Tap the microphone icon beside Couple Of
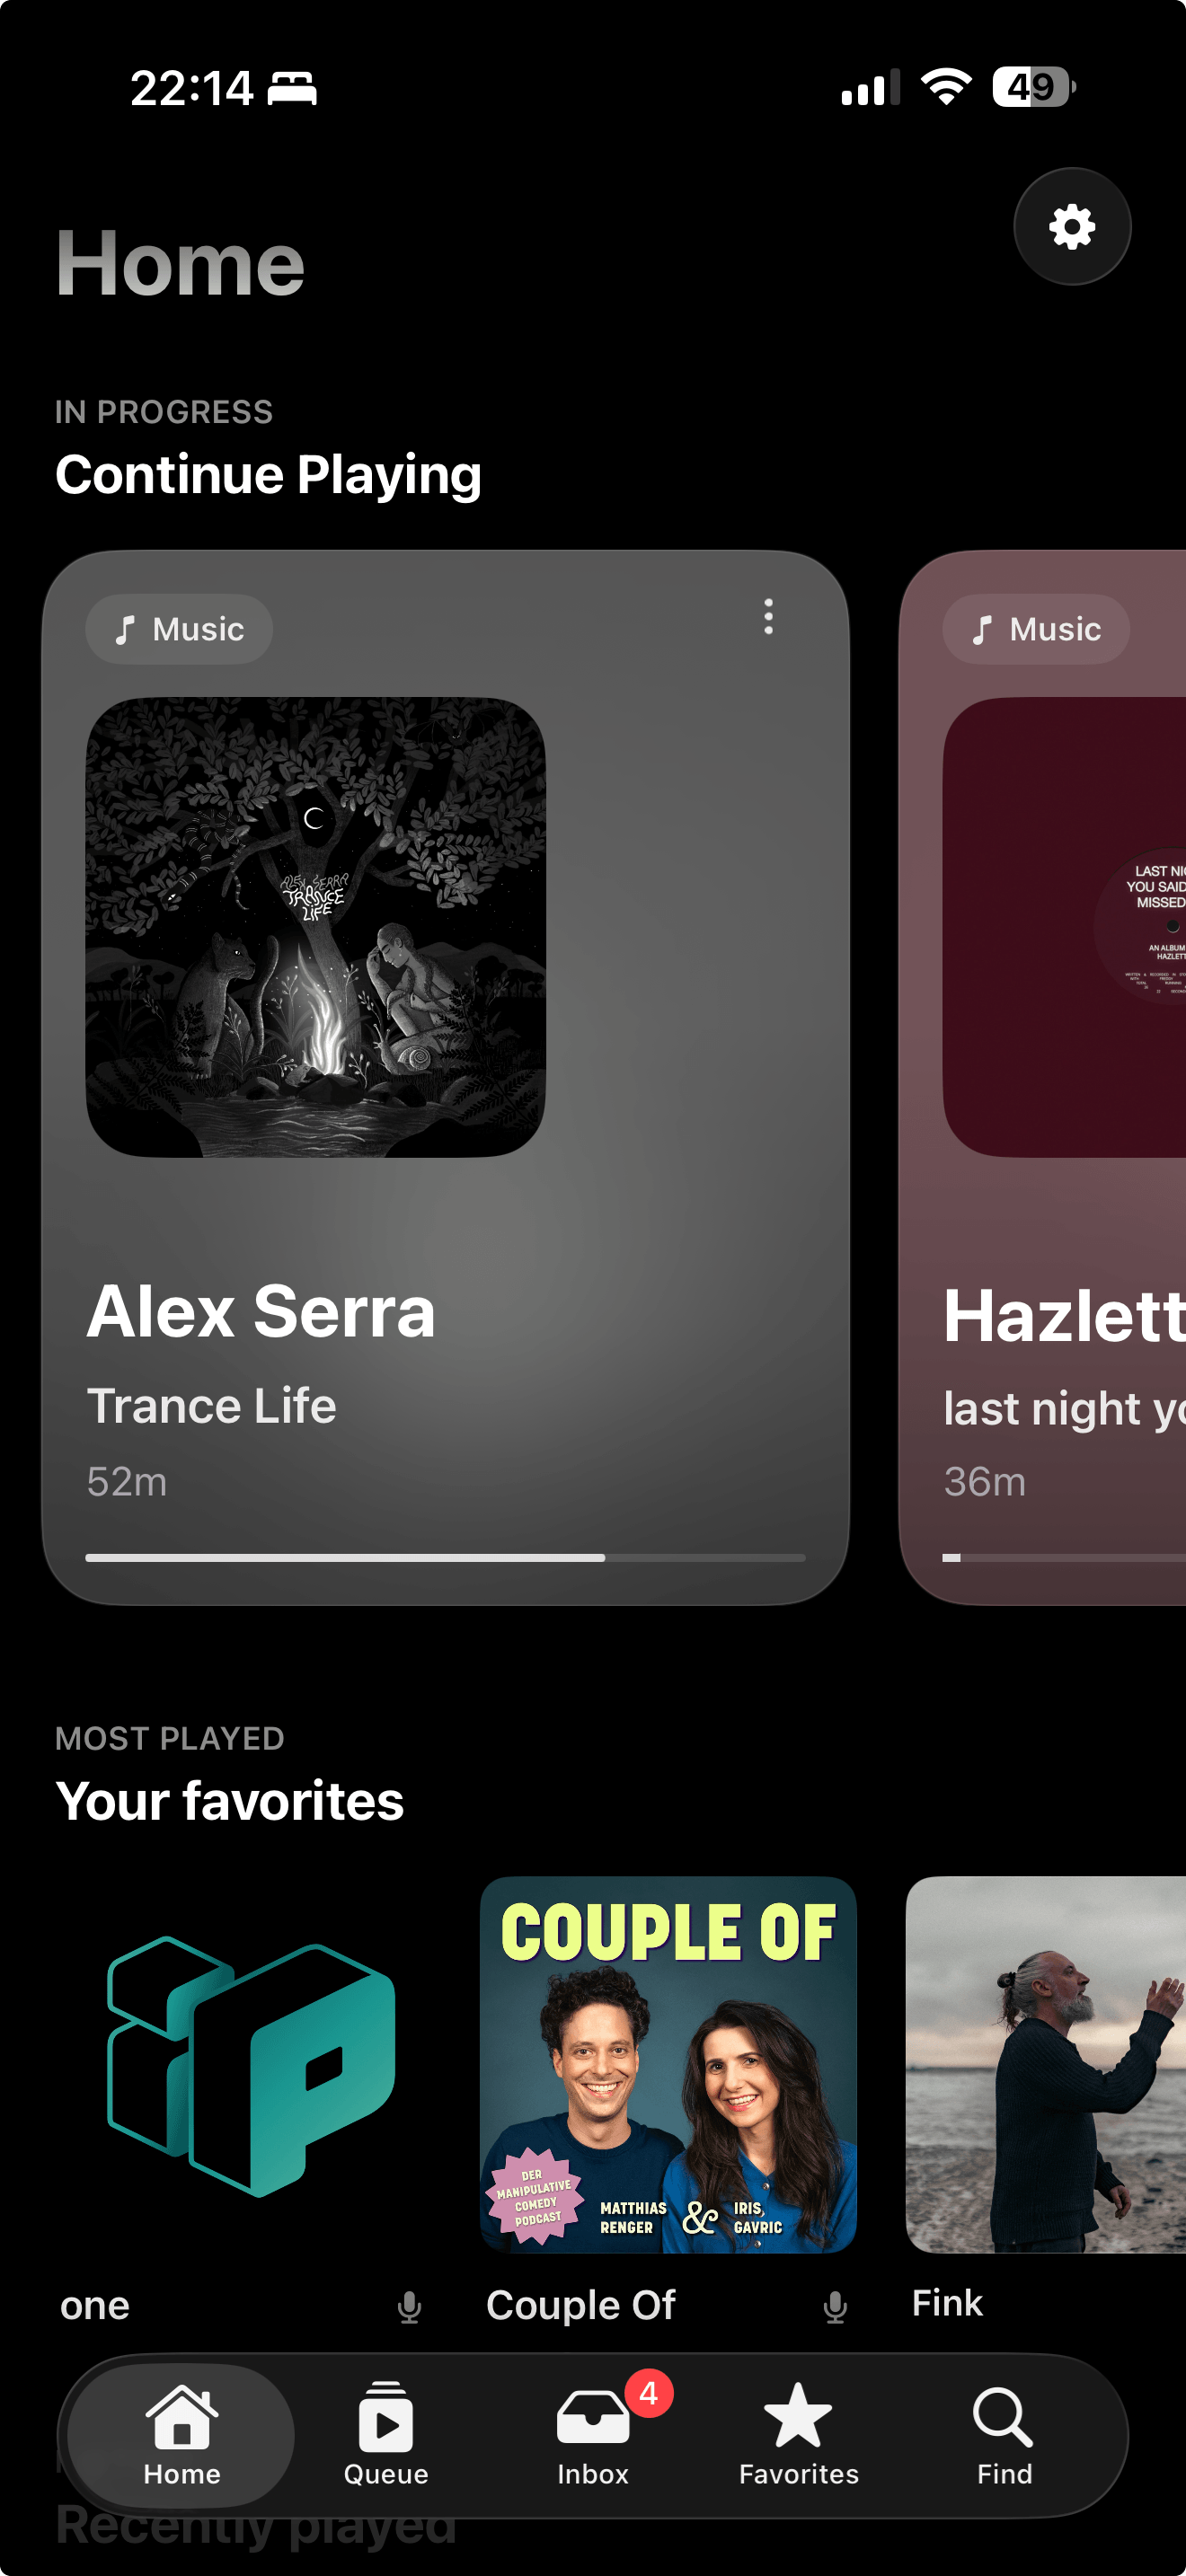The image size is (1186, 2576). pos(835,2307)
